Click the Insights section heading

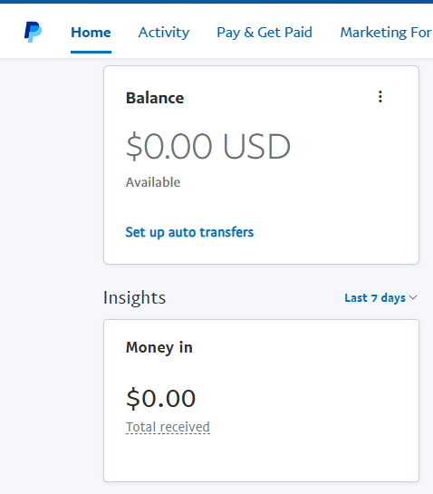pos(134,297)
